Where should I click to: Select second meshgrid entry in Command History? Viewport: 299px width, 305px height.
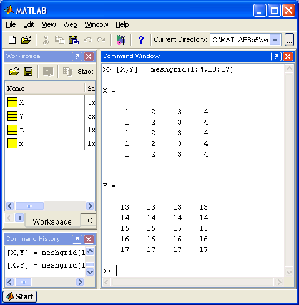(x=46, y=265)
